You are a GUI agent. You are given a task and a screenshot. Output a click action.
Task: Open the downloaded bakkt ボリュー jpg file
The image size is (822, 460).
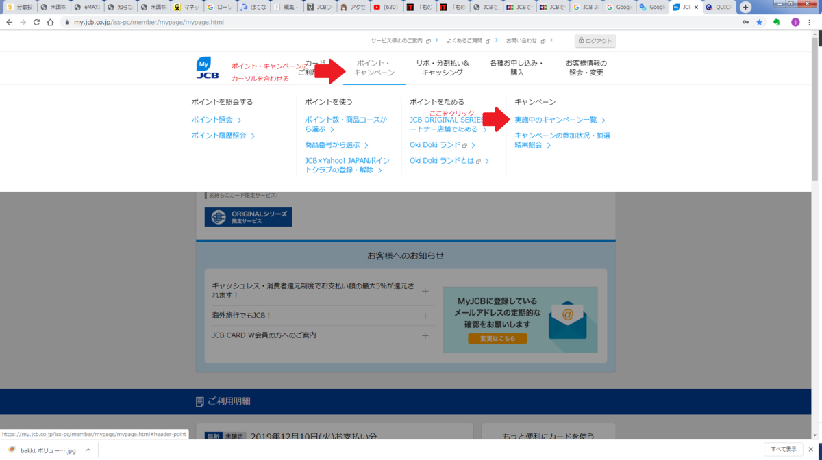click(42, 450)
